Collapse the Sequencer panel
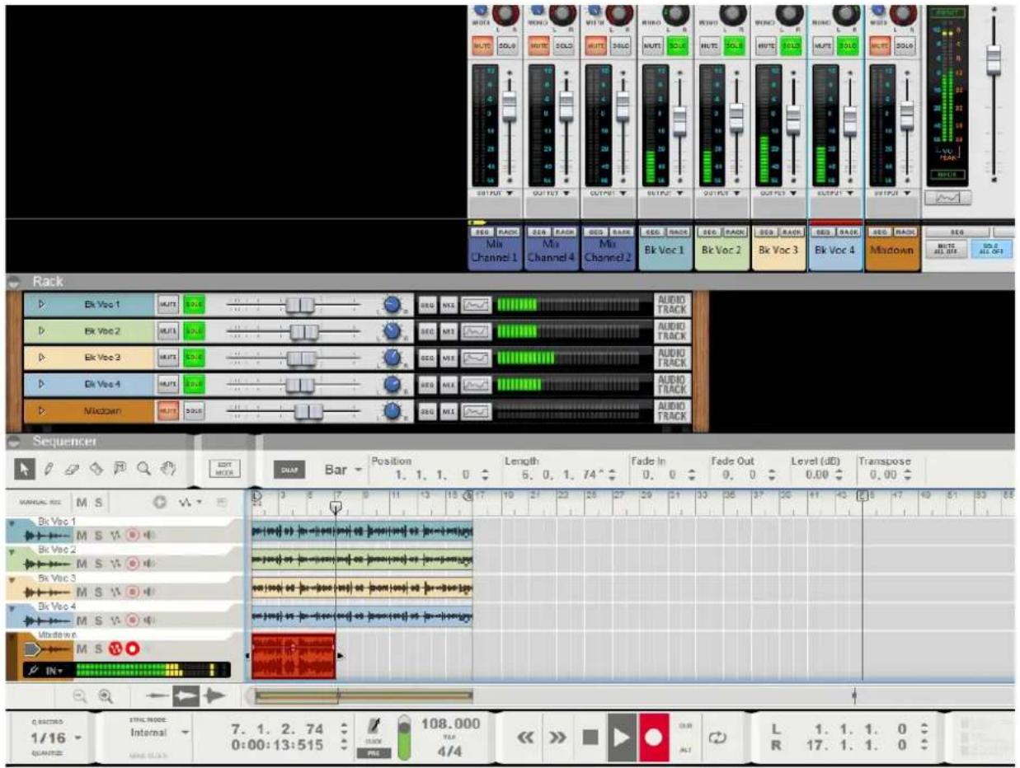 click(14, 443)
